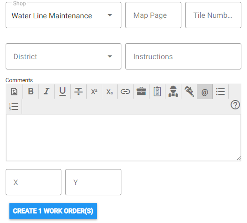
Task: Open the District dropdown
Action: [x=63, y=56]
